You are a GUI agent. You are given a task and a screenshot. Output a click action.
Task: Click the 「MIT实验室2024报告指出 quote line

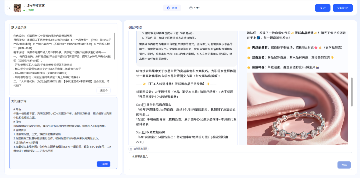(x=182, y=139)
